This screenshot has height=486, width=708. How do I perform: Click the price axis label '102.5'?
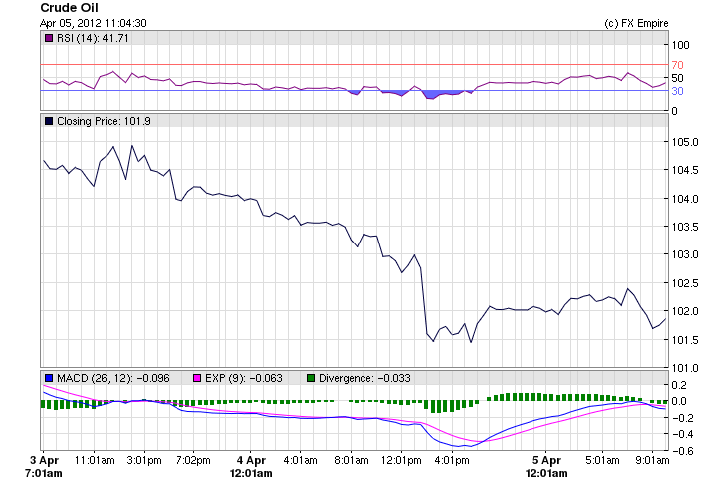click(685, 283)
